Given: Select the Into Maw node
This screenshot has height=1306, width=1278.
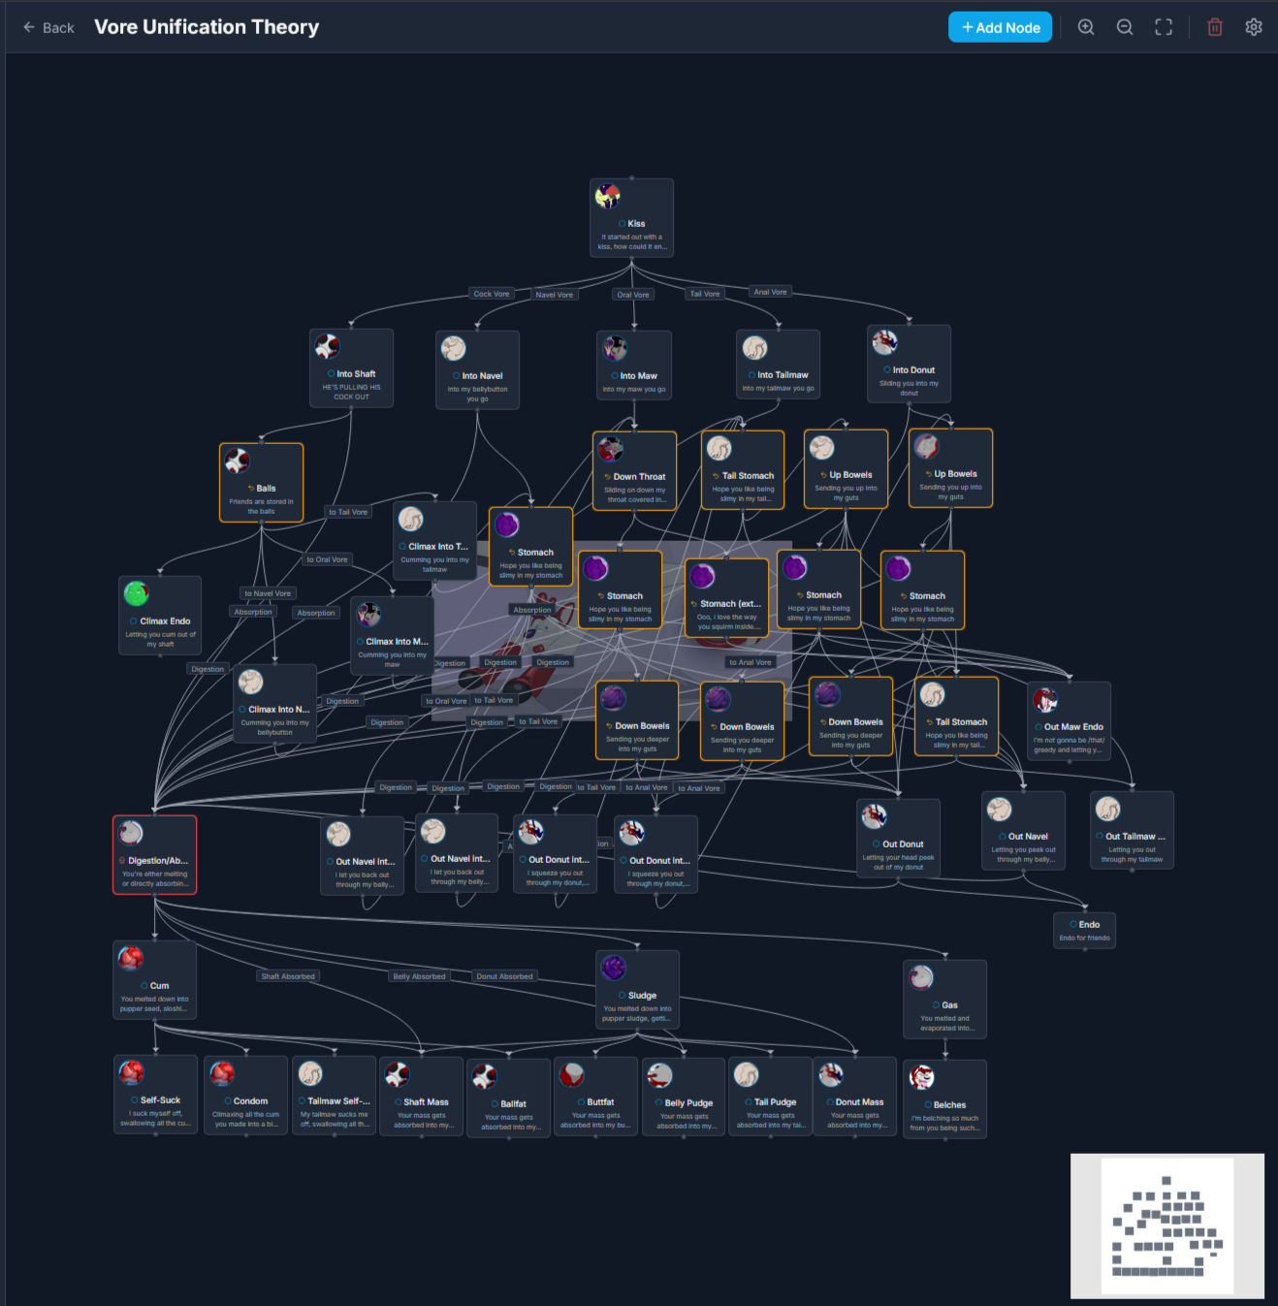Looking at the screenshot, I should (634, 375).
